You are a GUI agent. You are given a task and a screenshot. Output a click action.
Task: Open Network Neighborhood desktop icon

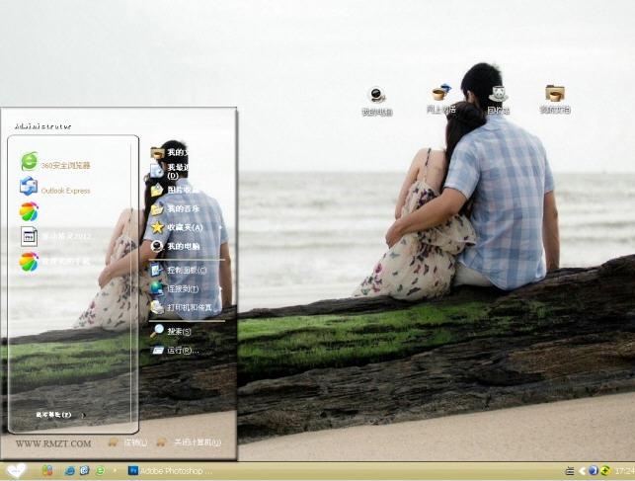[441, 99]
